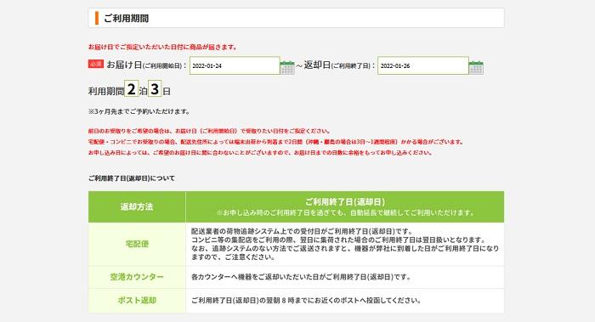595x322 pixels.
Task: Open calendar icon next to return date field
Action: [476, 67]
